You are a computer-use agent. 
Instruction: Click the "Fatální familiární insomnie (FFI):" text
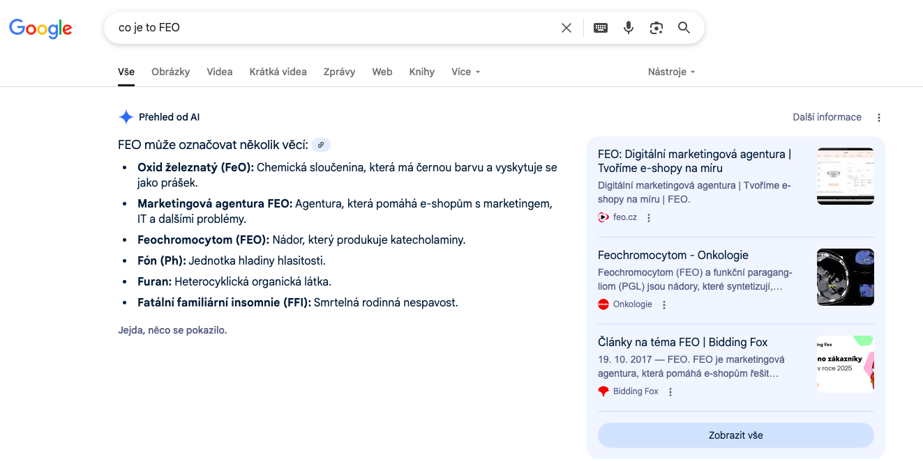click(224, 302)
